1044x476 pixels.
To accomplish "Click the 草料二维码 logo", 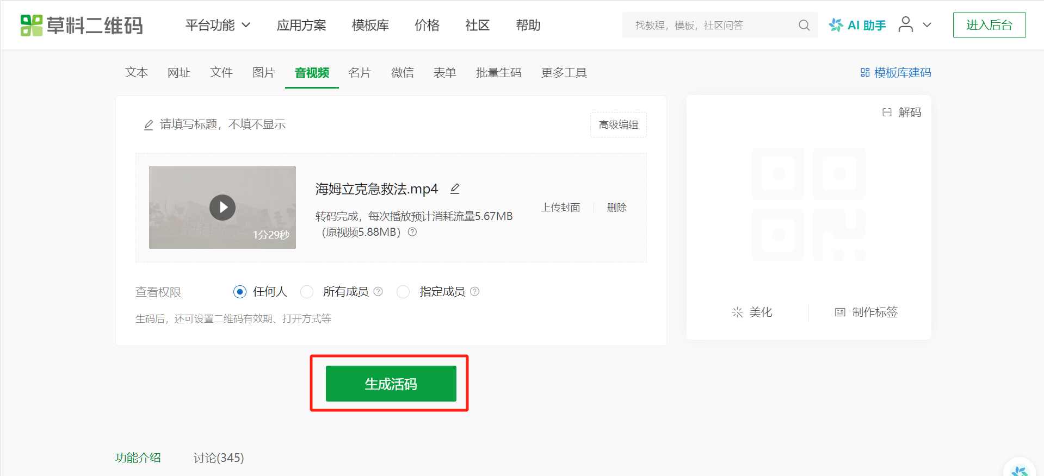I will click(82, 25).
